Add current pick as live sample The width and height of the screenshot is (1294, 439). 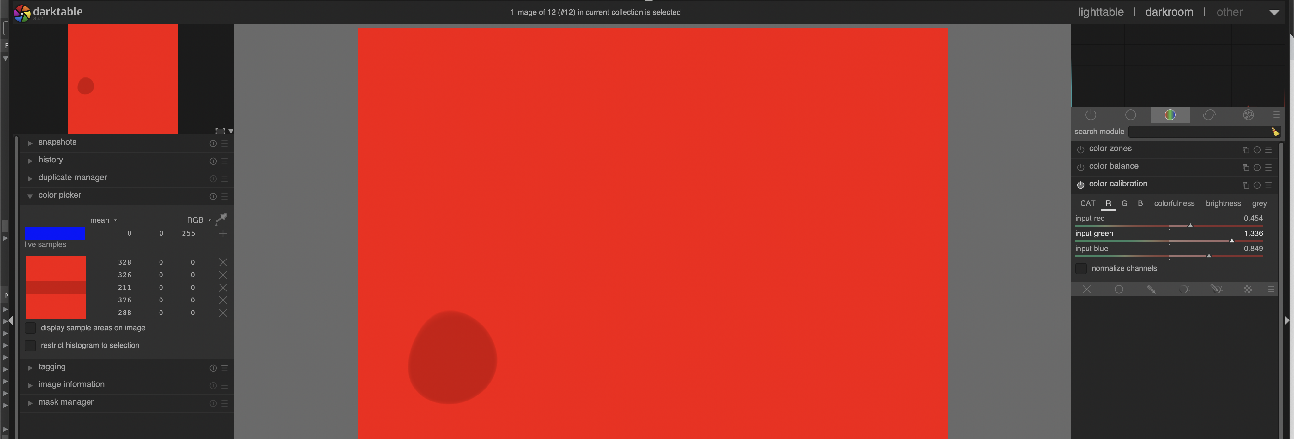pyautogui.click(x=223, y=233)
